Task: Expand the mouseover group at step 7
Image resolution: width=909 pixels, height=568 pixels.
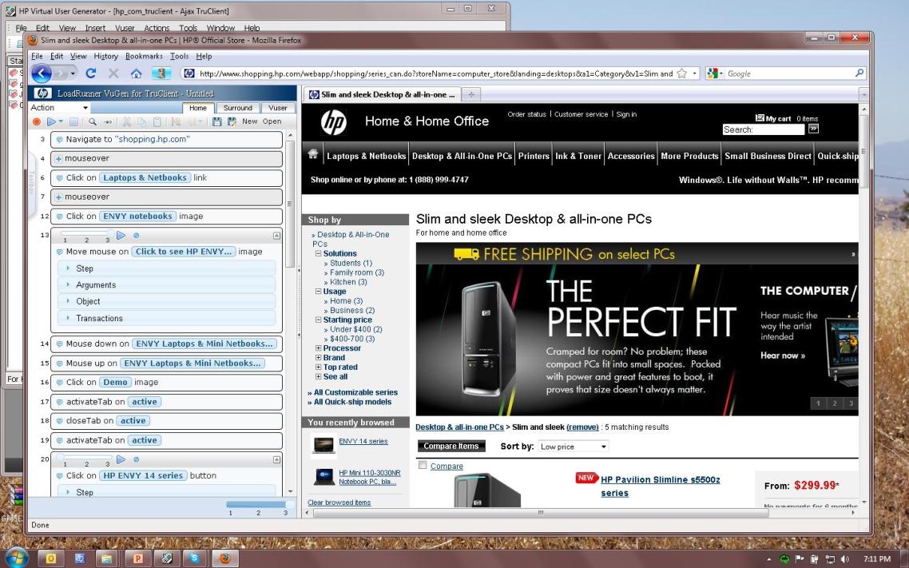Action: (x=58, y=197)
